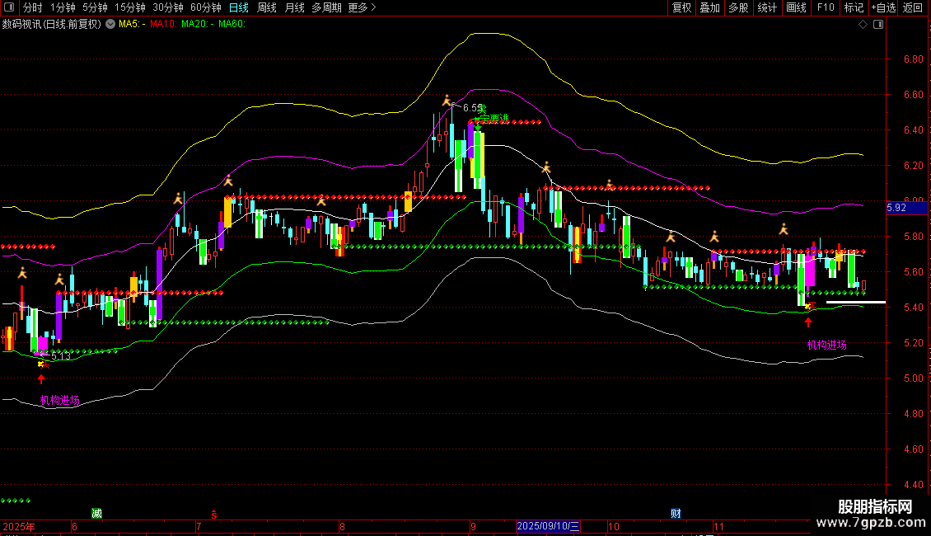Click the 财 marker on the timeline
The width and height of the screenshot is (931, 536).
point(676,514)
